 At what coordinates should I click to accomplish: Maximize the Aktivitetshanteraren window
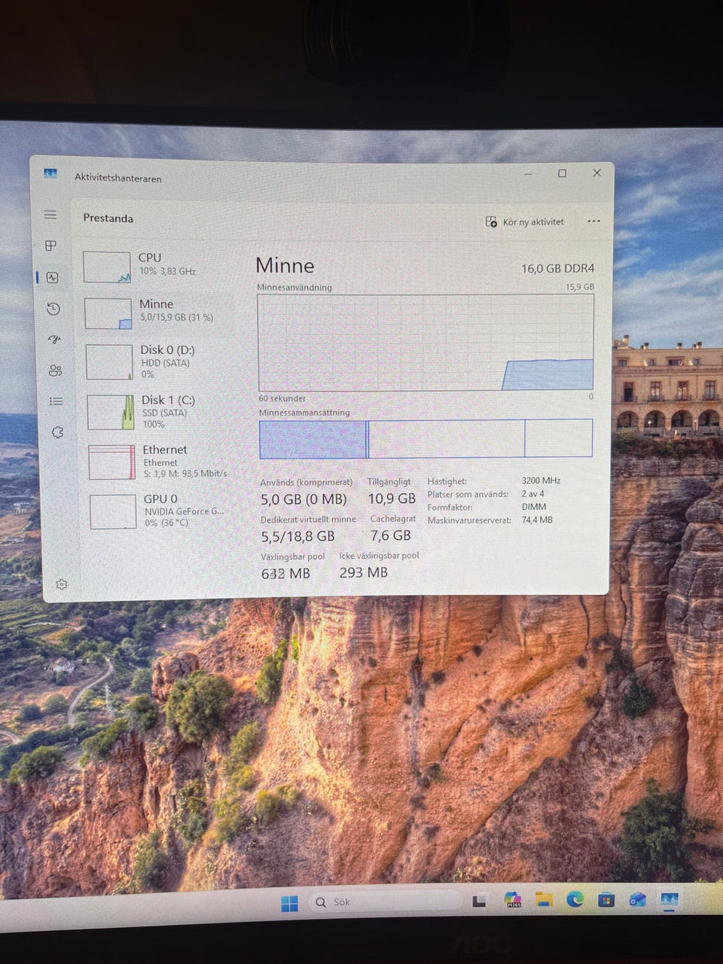tap(562, 173)
